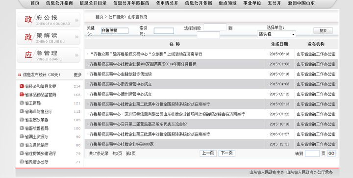Click the 搜索 button

click(323, 30)
